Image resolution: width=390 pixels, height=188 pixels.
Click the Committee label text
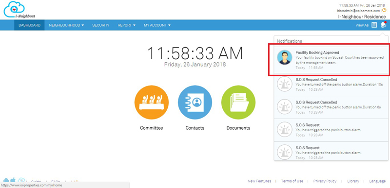[x=152, y=128]
